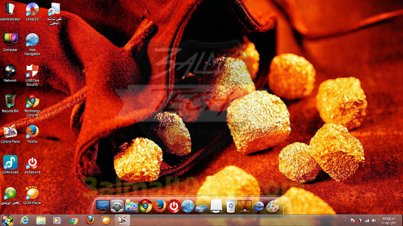Open the media player taskbar icon
Screen dimensions: 403x226
[x=57, y=220]
